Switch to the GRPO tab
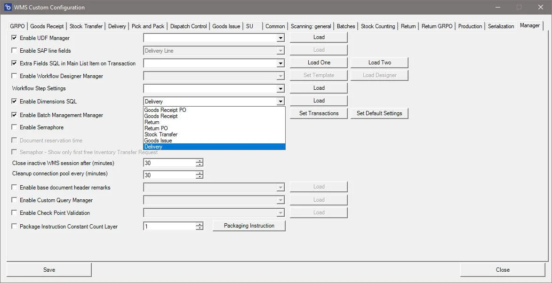Image resolution: width=552 pixels, height=283 pixels. point(17,26)
